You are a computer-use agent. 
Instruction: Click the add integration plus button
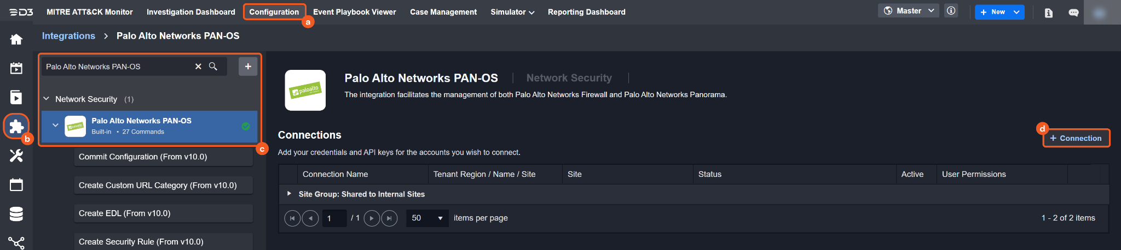[248, 67]
